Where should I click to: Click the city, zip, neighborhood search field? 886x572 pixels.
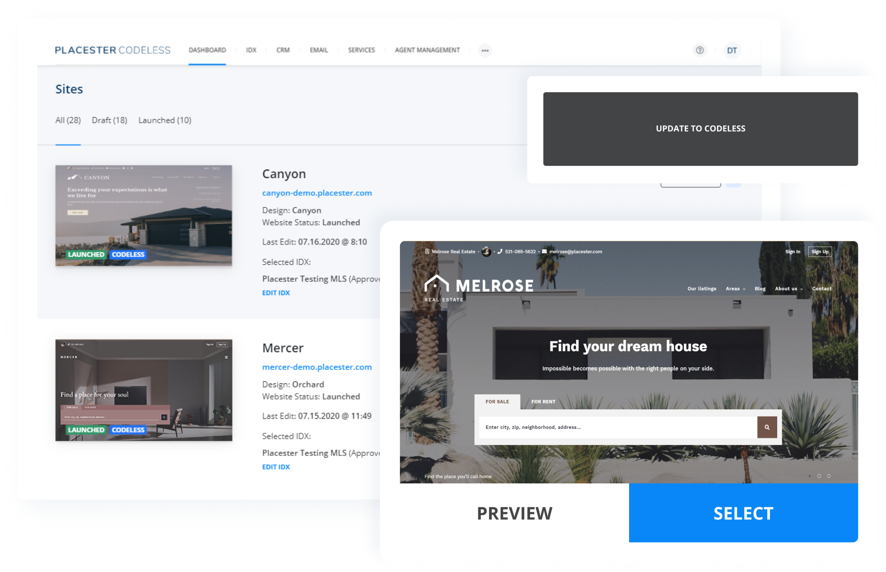(x=618, y=427)
